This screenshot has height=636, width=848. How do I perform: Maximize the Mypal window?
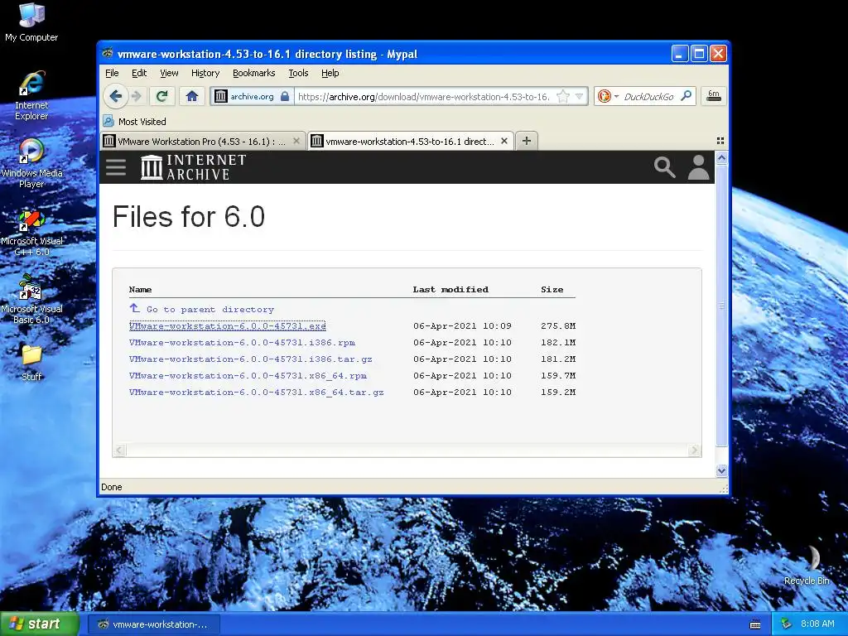[699, 54]
